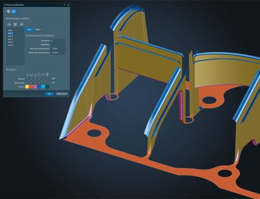Confirm the dialog with Ok
This screenshot has width=260, height=199.
(x=49, y=94)
